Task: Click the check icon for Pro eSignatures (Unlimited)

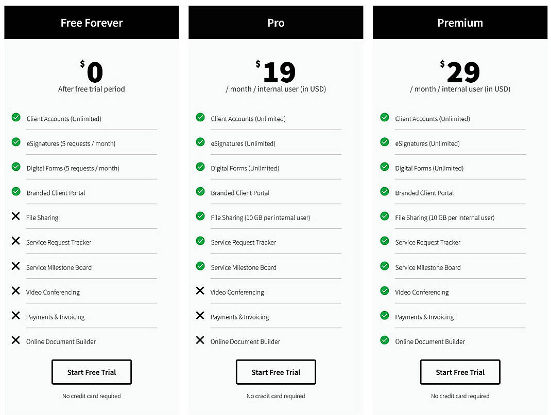Action: tap(200, 142)
